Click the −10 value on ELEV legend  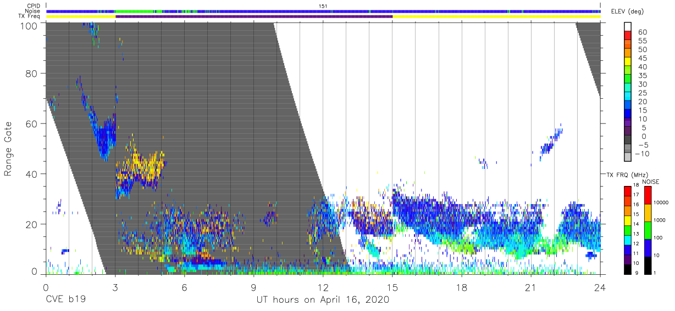[642, 154]
